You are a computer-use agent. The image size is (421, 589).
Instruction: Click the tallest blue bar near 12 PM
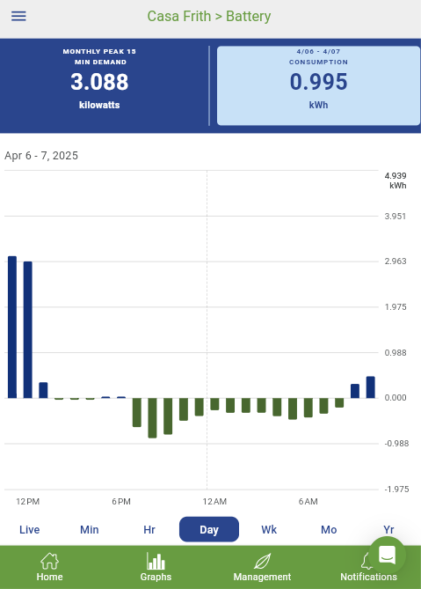(x=12, y=327)
